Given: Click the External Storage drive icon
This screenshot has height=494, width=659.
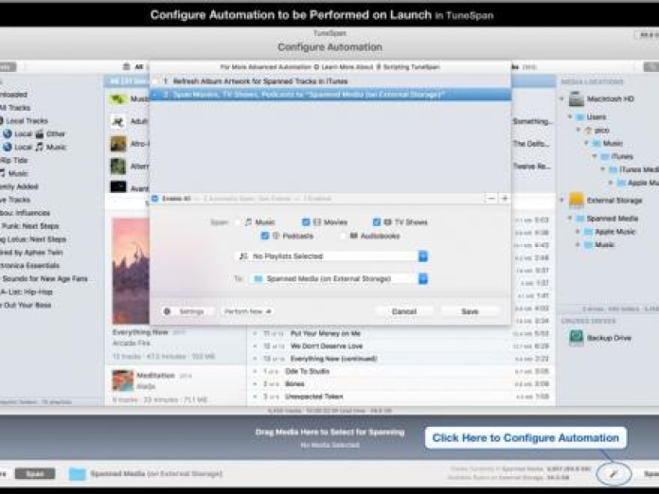Looking at the screenshot, I should click(x=577, y=200).
